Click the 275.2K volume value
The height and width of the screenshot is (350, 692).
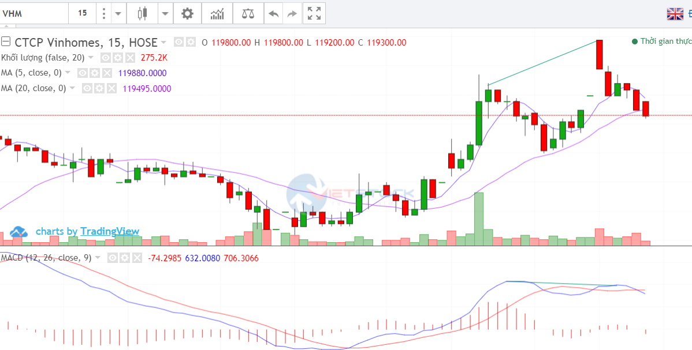tap(154, 58)
